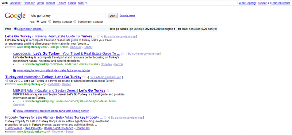Click www.letsgoturkey.org sitesinden daha fazla sonuç göster
The image size is (292, 136).
click(53, 111)
